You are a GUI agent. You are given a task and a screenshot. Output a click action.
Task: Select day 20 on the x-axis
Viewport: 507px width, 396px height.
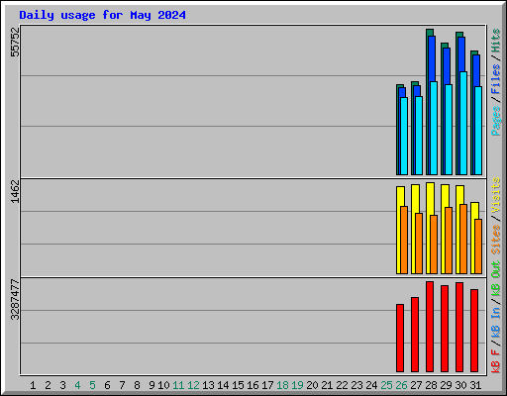312,385
